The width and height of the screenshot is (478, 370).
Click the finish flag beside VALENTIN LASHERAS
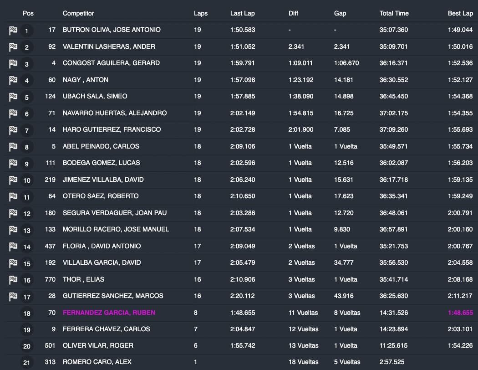point(13,47)
